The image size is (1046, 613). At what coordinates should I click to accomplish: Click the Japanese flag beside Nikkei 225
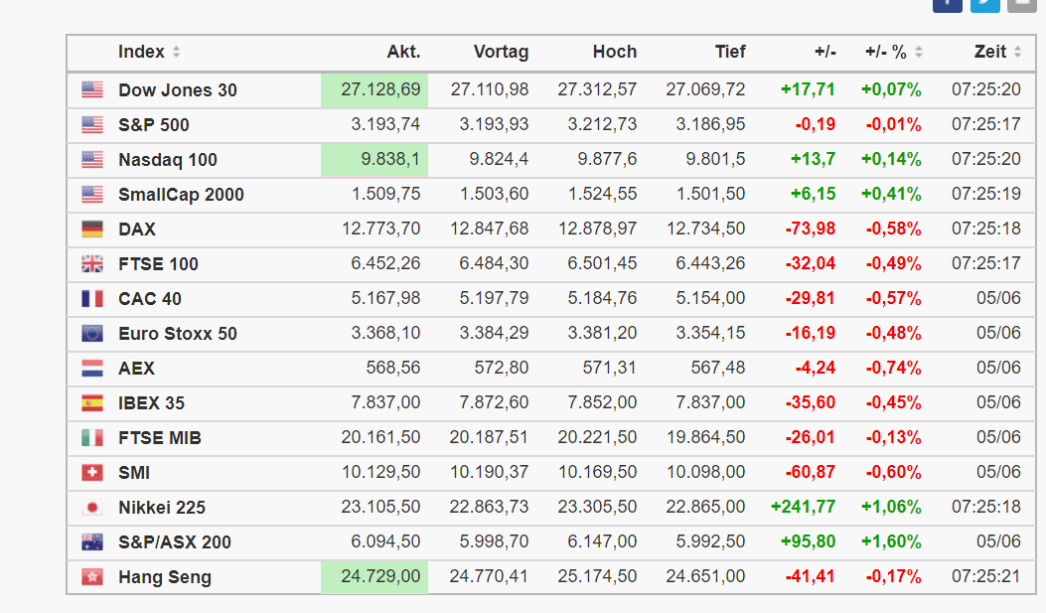pyautogui.click(x=92, y=508)
